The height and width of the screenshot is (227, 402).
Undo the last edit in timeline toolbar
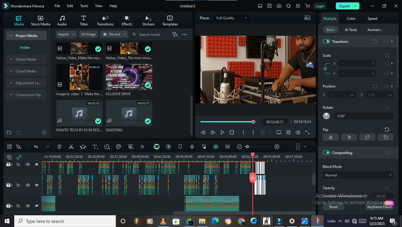(x=36, y=147)
